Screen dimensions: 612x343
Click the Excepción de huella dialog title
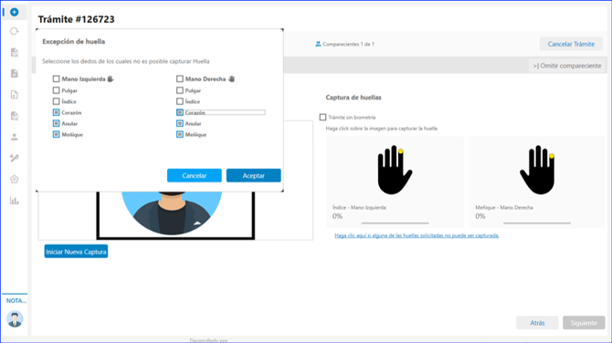point(74,41)
